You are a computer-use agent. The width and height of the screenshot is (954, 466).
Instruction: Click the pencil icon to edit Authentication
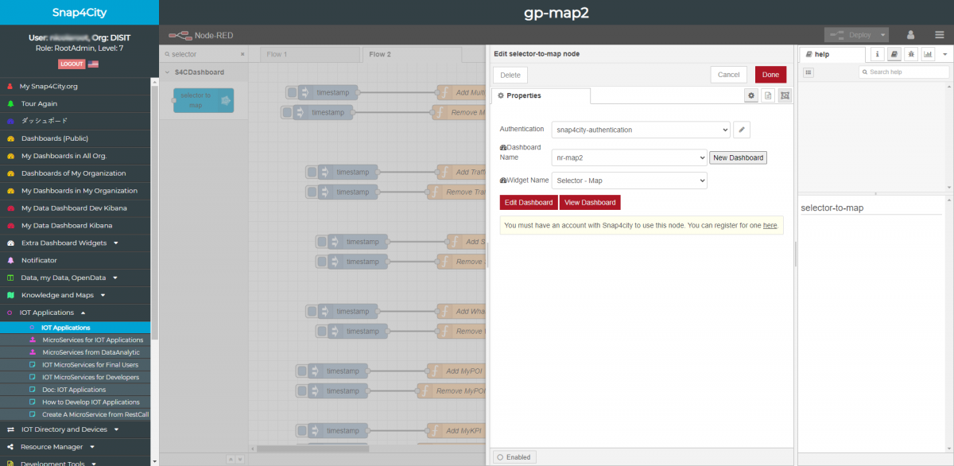741,130
